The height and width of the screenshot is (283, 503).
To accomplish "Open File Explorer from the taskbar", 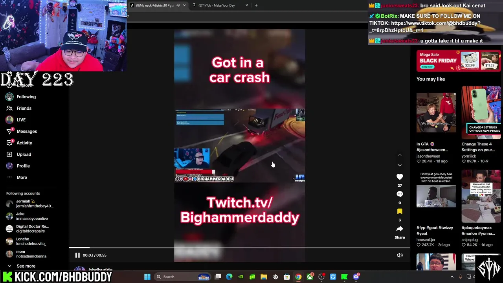I will coord(264,277).
